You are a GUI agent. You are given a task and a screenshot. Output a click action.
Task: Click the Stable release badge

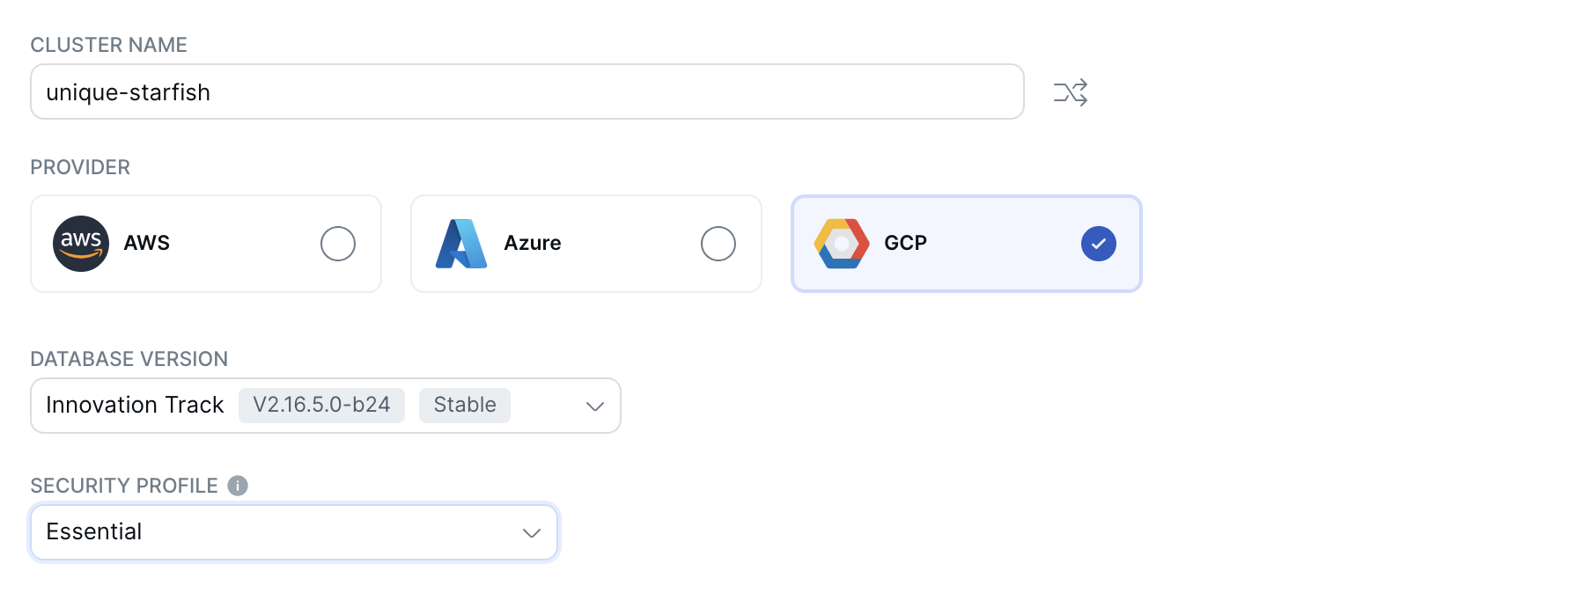pyautogui.click(x=464, y=406)
